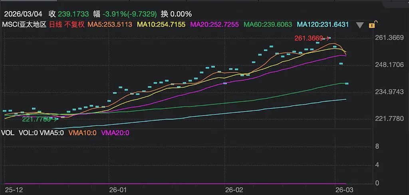Click the VMA20 volume average label
409x195 pixels.
click(115, 133)
